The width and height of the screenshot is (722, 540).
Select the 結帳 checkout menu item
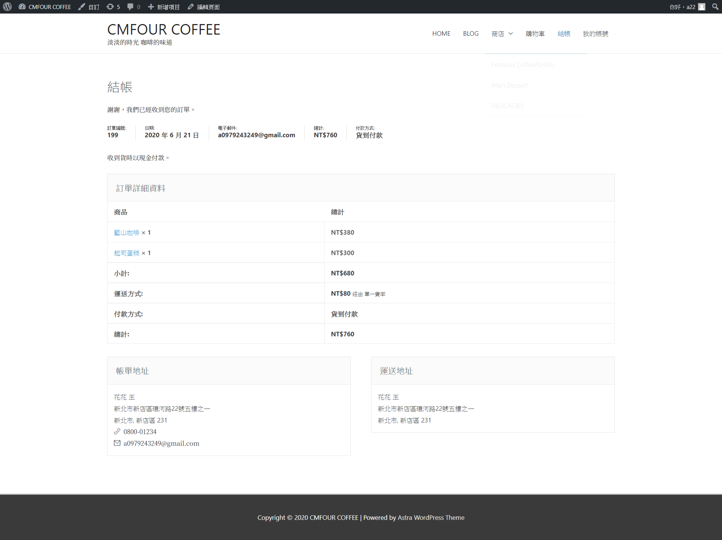(564, 34)
